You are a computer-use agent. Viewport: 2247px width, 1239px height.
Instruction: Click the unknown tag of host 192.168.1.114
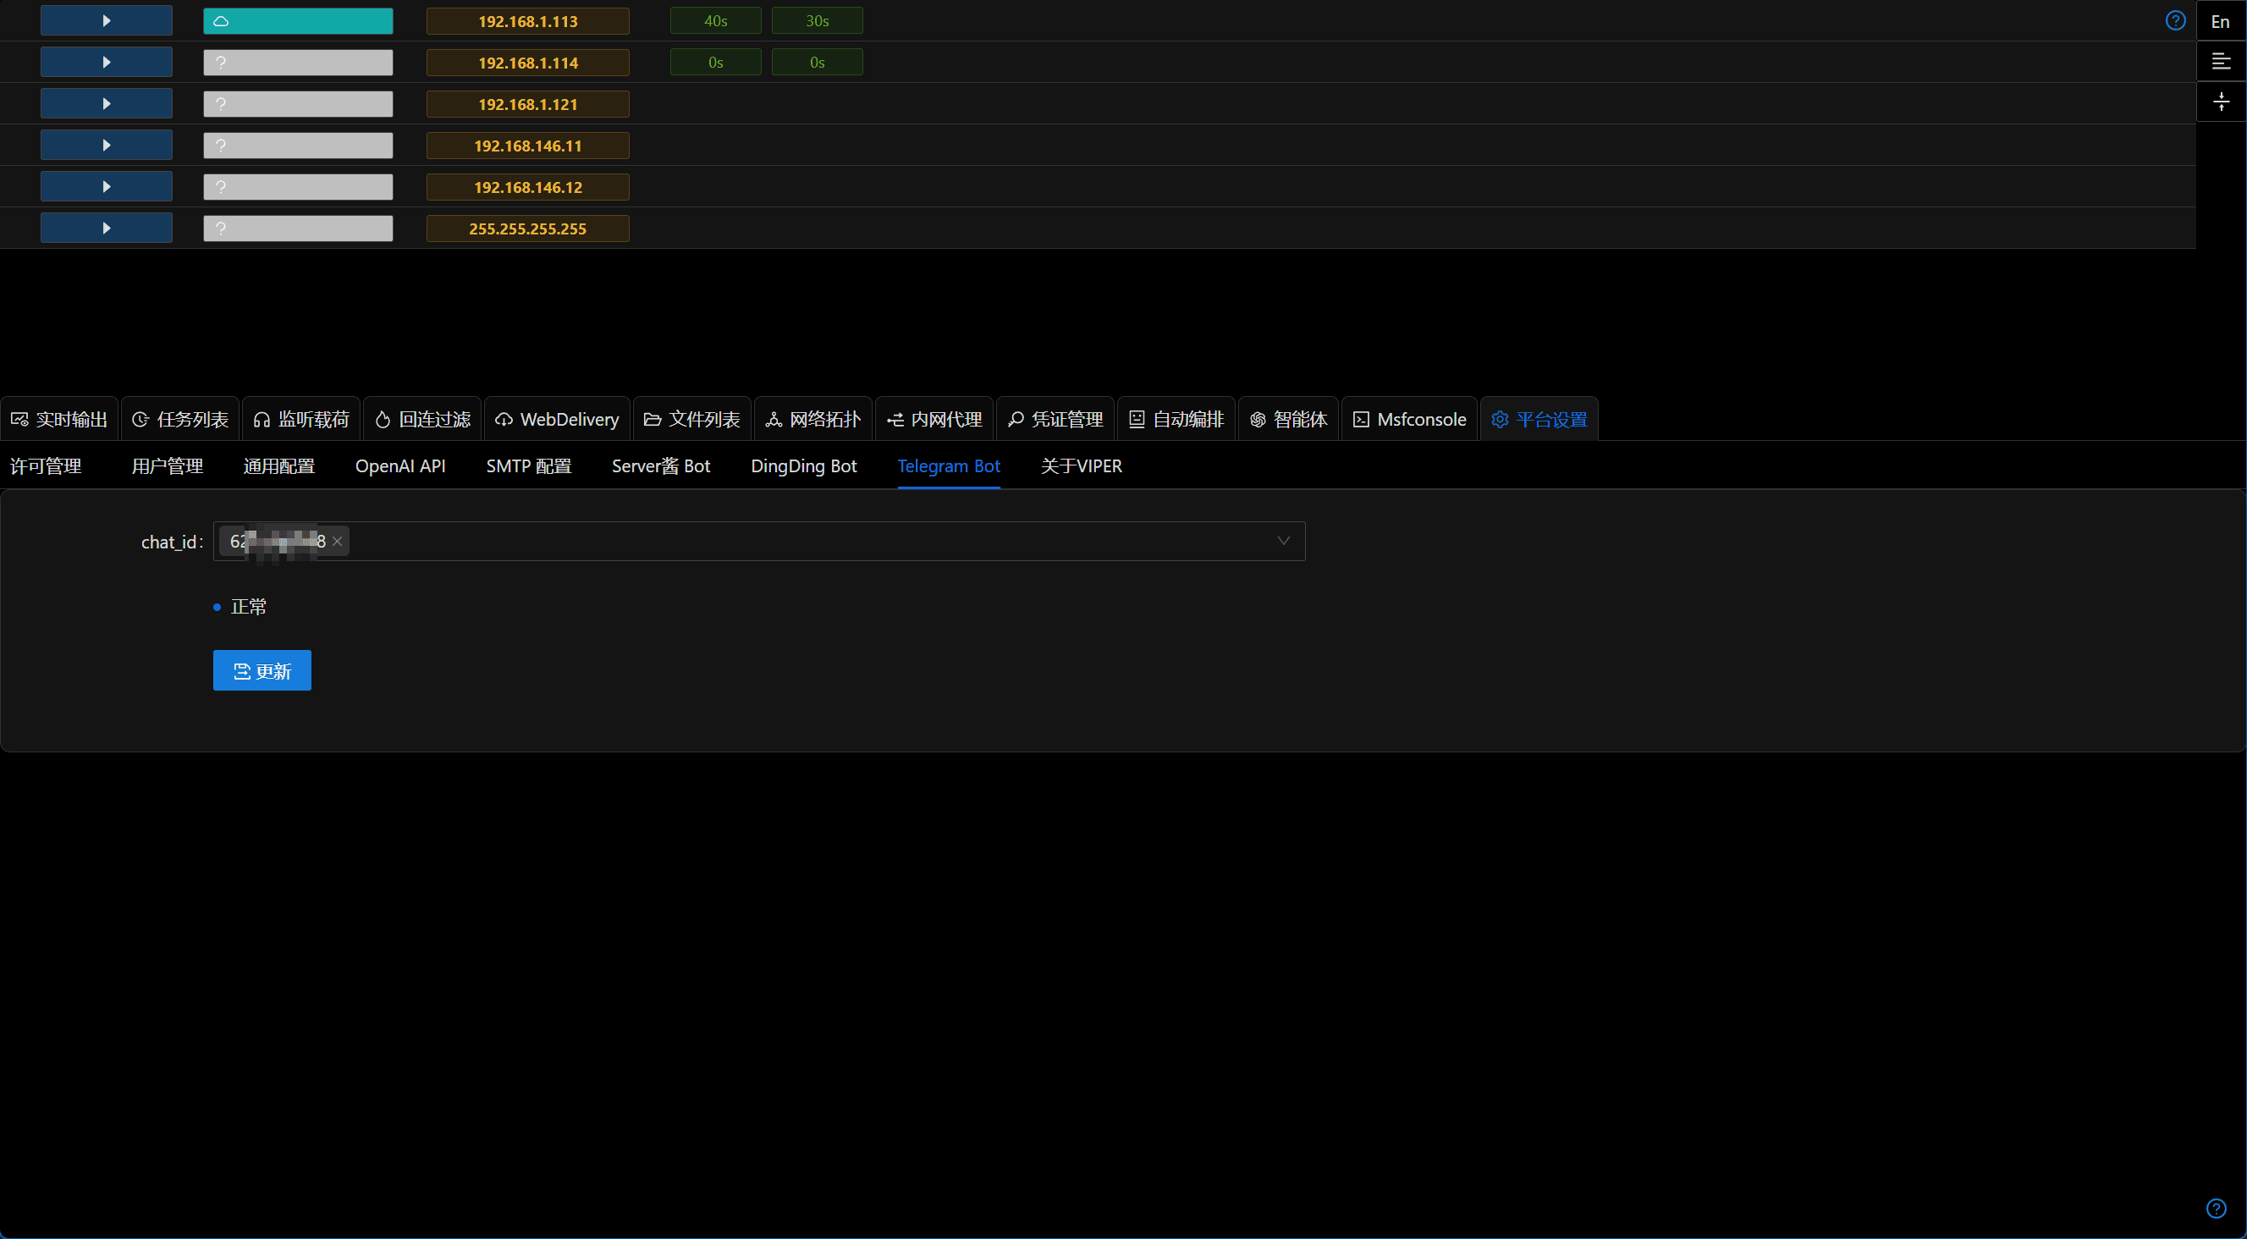298,62
